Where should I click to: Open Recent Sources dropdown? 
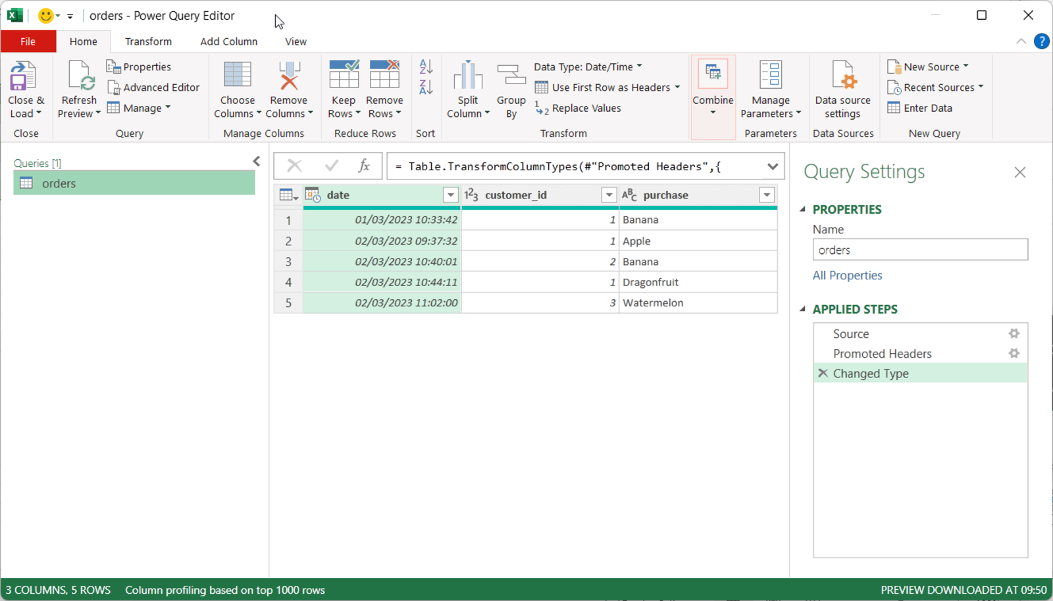point(935,87)
